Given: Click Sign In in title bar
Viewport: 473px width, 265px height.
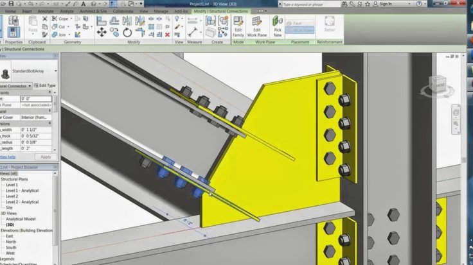Looking at the screenshot, I should point(386,4).
